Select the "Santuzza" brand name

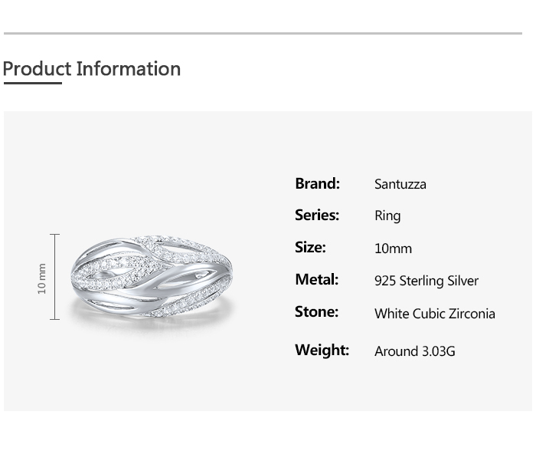[x=400, y=184]
